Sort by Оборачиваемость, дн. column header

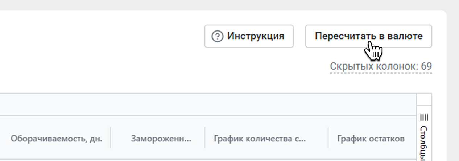56,138
